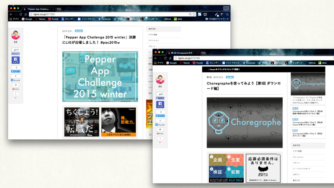This screenshot has height=188, width=334.
Task: Click address bar showing liginc.co.jp/210183
Action: point(253,58)
